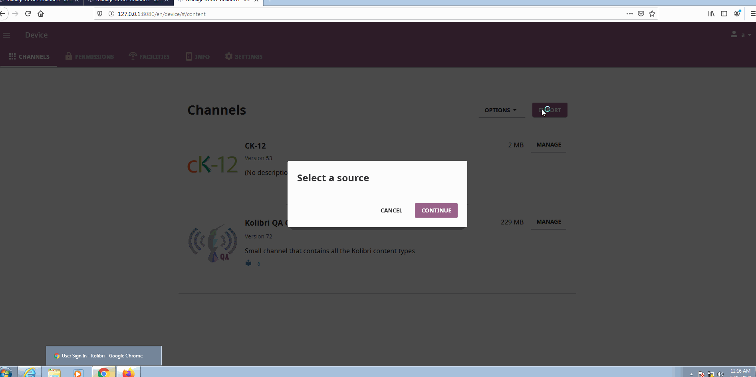This screenshot has height=377, width=756.
Task: Reload the current page
Action: [x=28, y=14]
